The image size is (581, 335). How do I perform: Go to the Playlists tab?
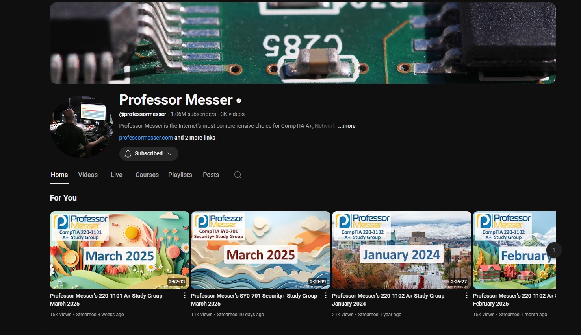tap(180, 175)
